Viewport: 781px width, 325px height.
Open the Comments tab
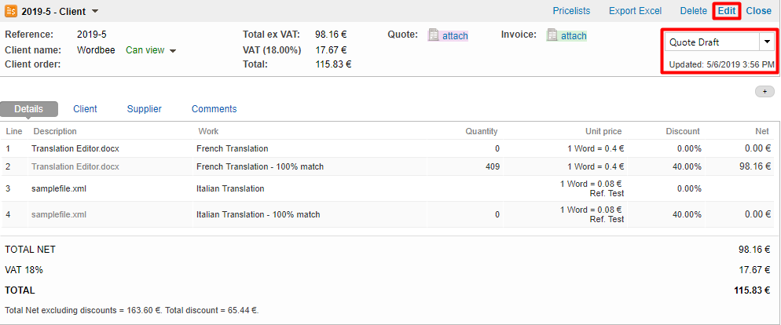214,109
